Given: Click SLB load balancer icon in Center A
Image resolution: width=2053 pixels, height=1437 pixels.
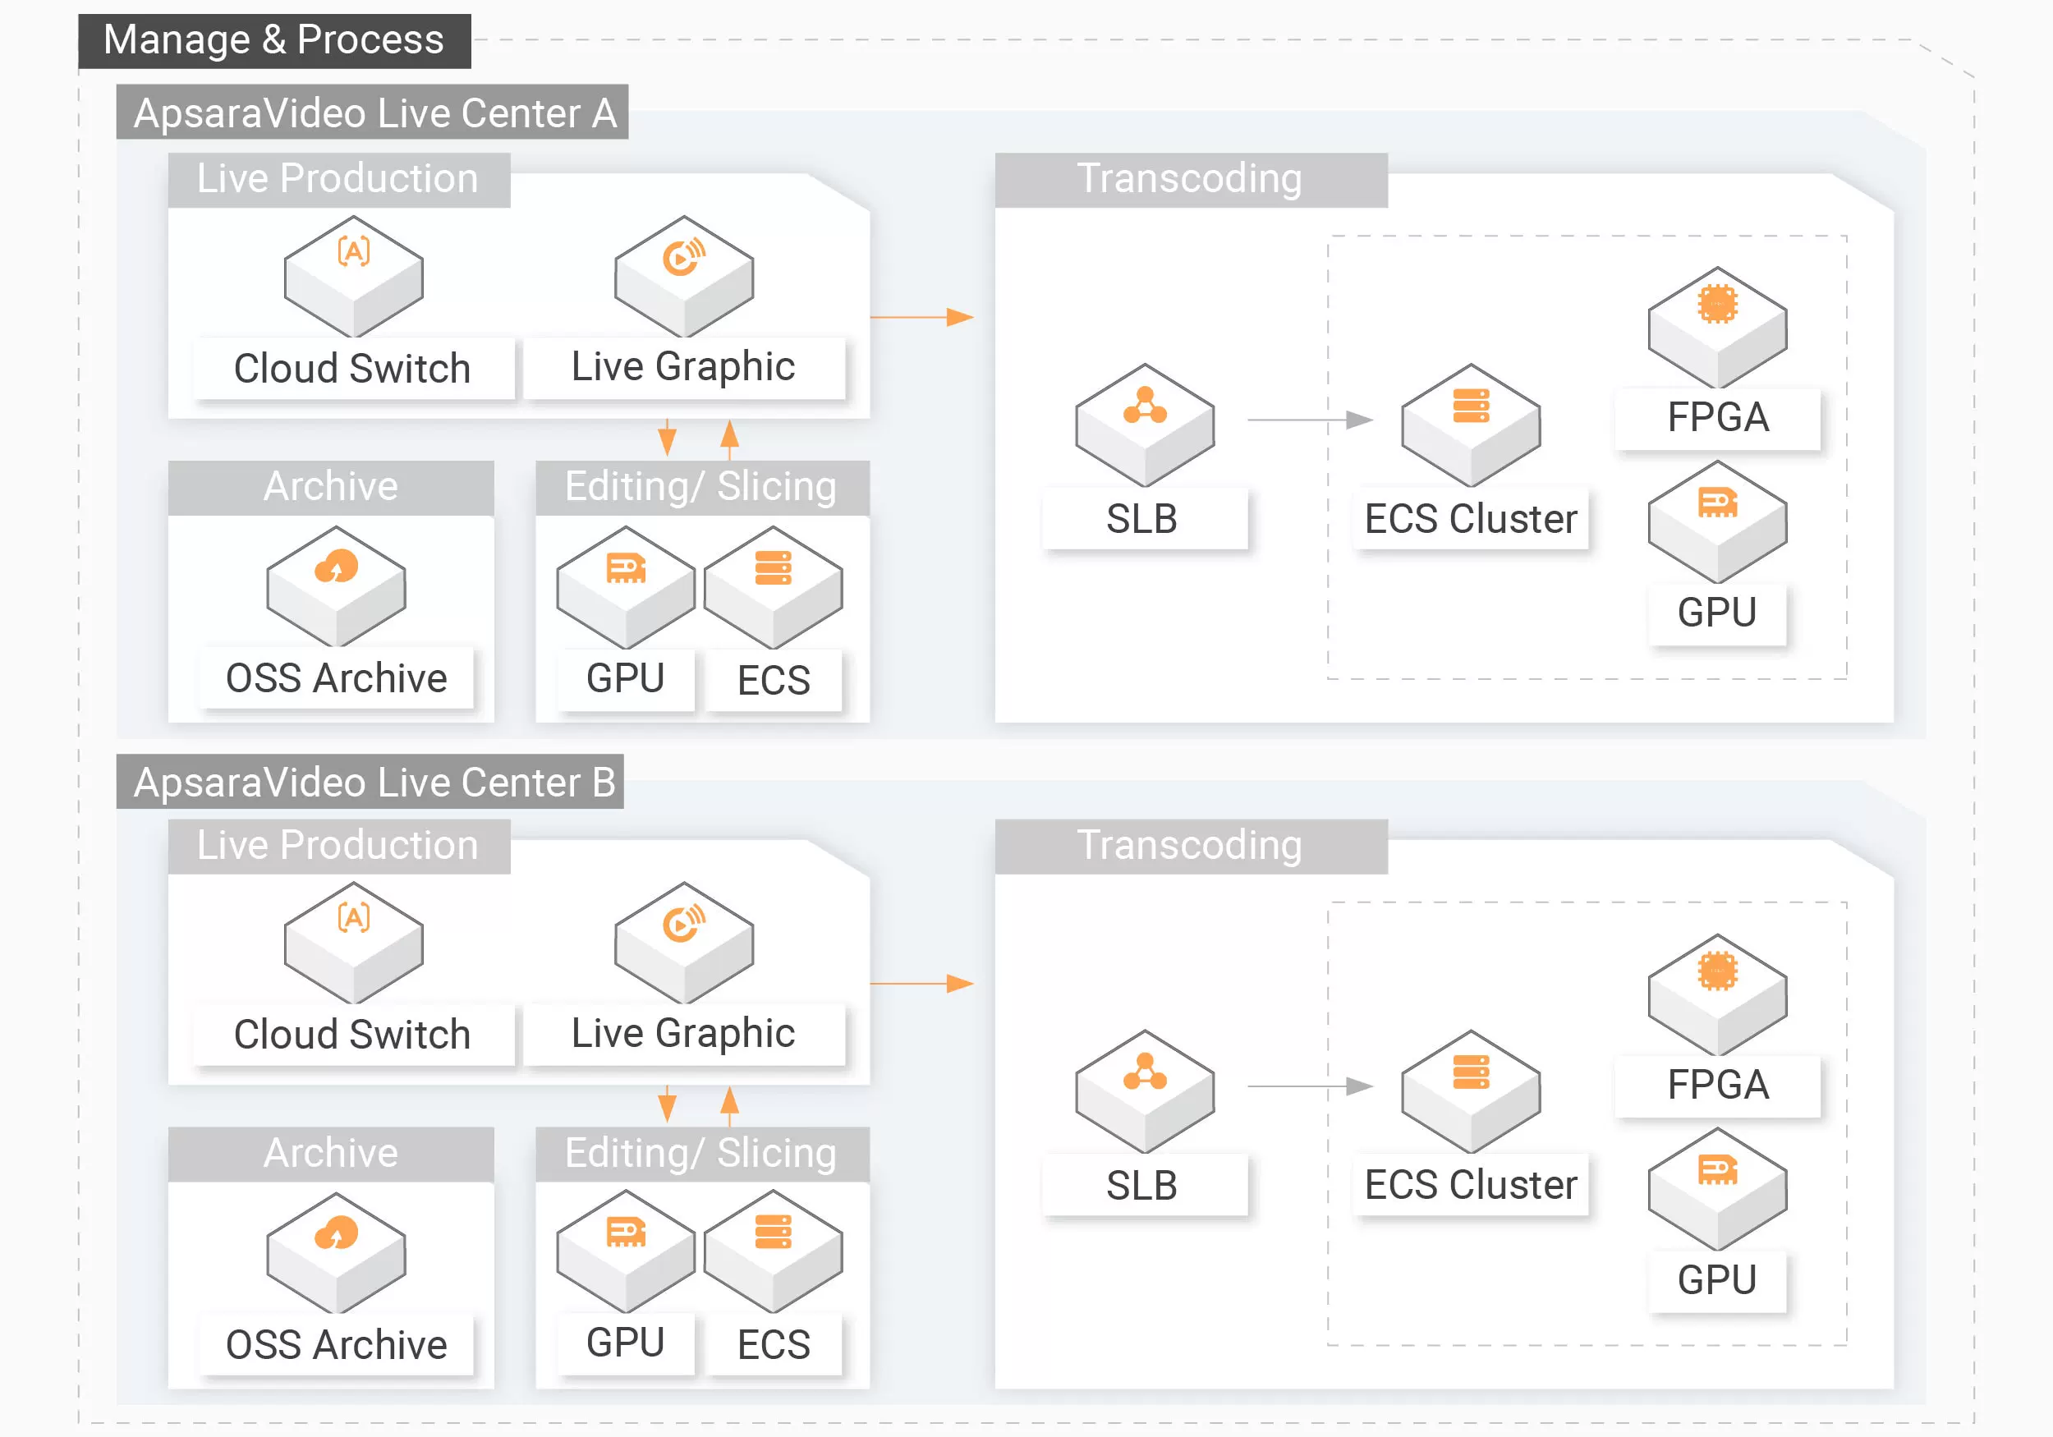Looking at the screenshot, I should click(1145, 424).
